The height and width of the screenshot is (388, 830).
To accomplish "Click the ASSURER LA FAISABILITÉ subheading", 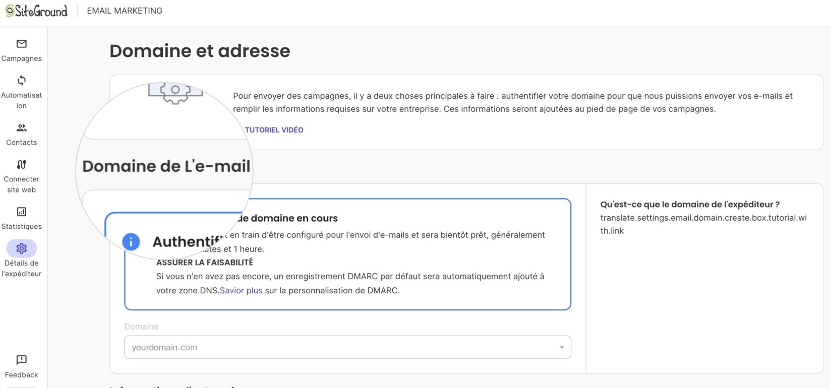I will click(205, 263).
